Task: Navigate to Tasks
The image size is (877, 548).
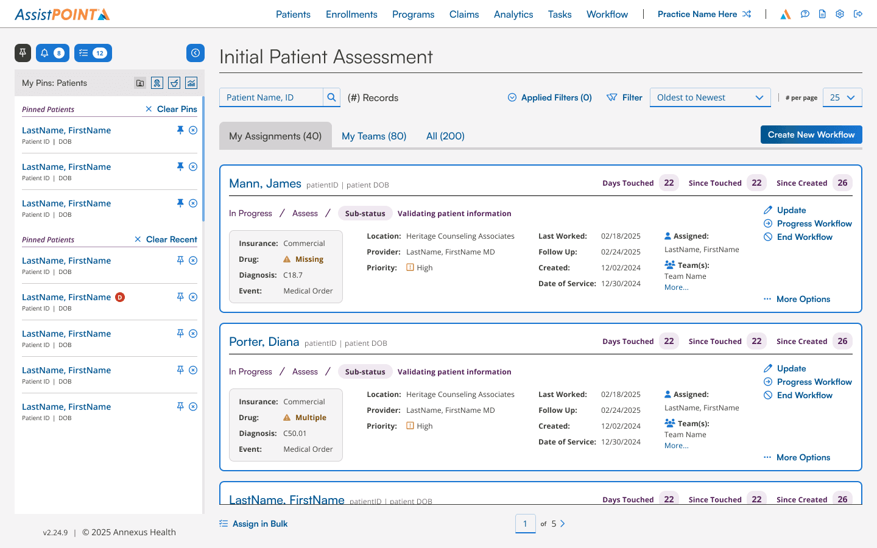Action: [x=560, y=14]
